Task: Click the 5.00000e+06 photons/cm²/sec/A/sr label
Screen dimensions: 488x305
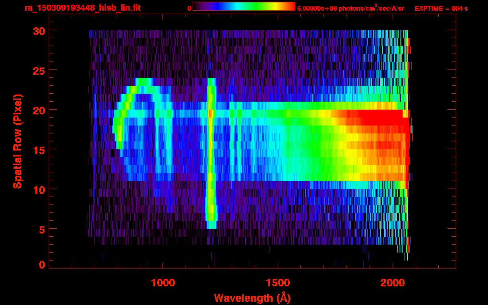Action: pyautogui.click(x=351, y=8)
